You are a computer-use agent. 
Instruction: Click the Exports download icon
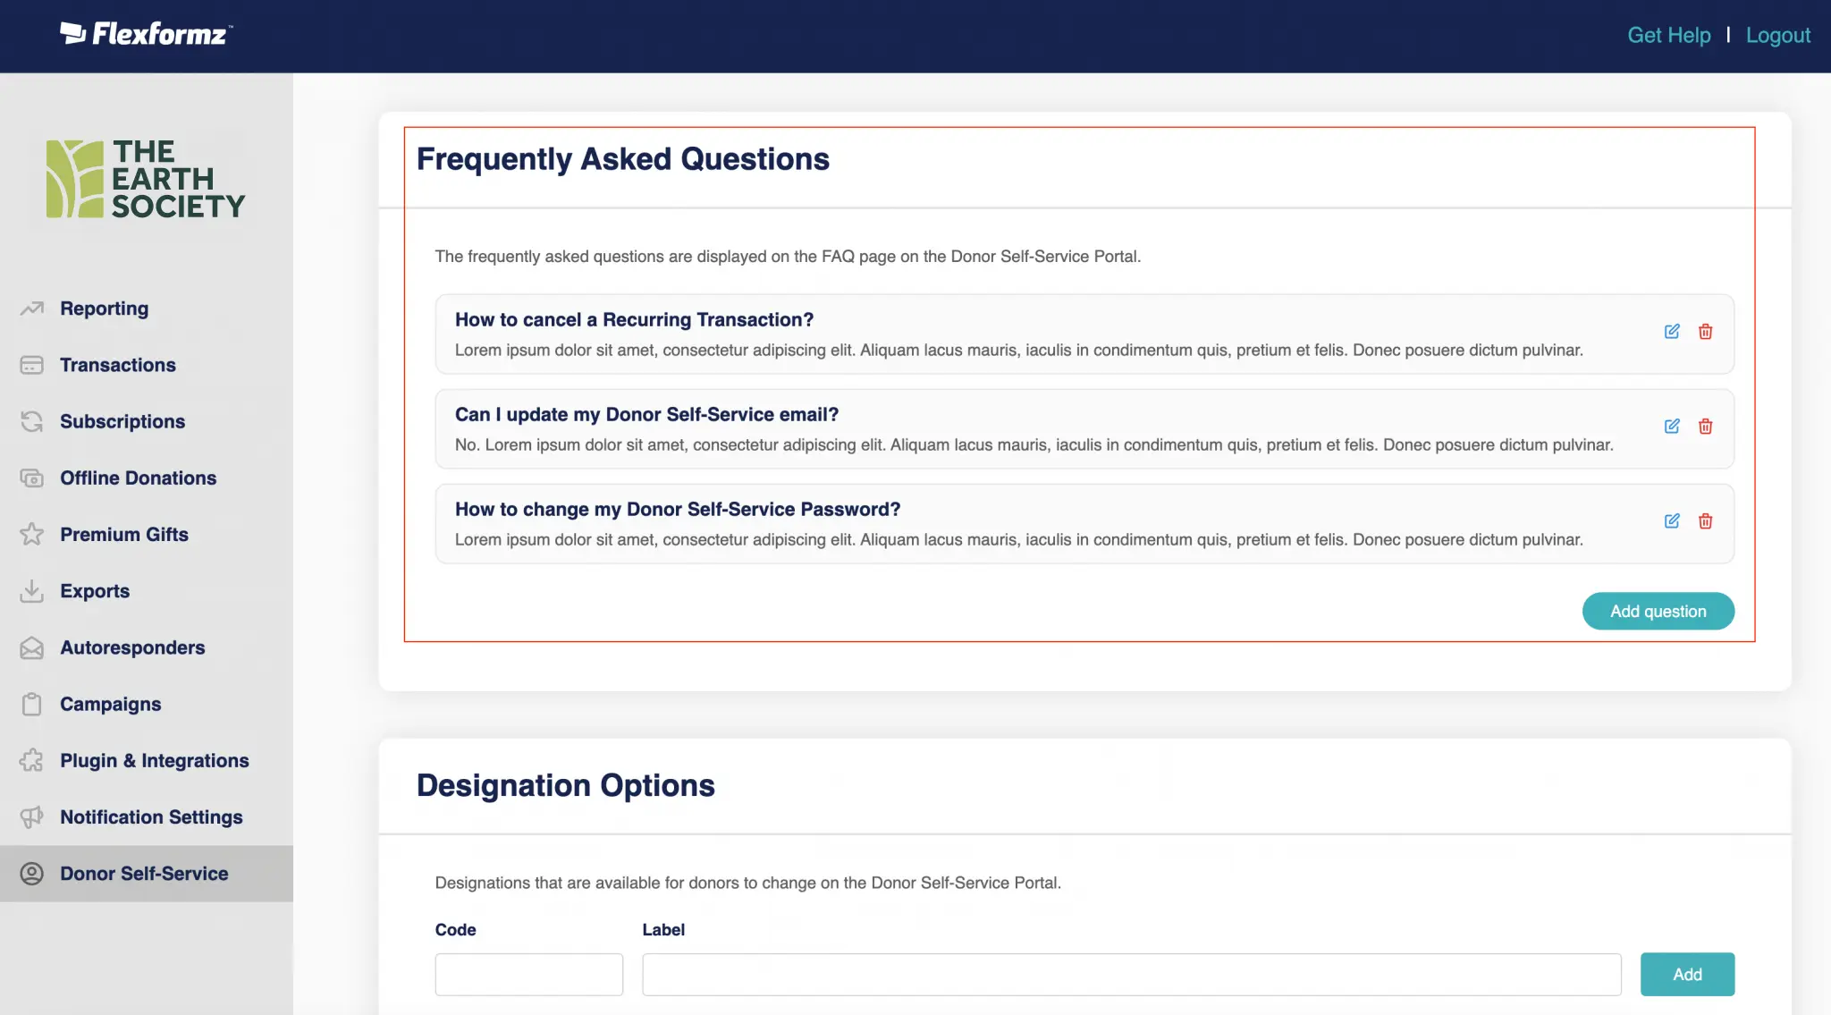coord(32,591)
